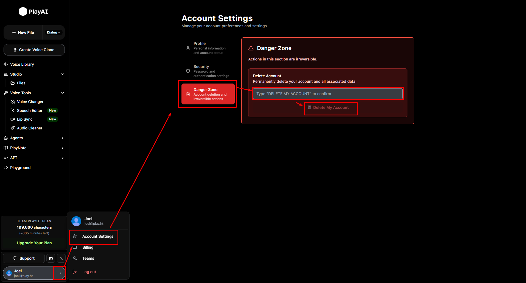Click Joel avatar in popup menu
The height and width of the screenshot is (283, 526).
76,221
